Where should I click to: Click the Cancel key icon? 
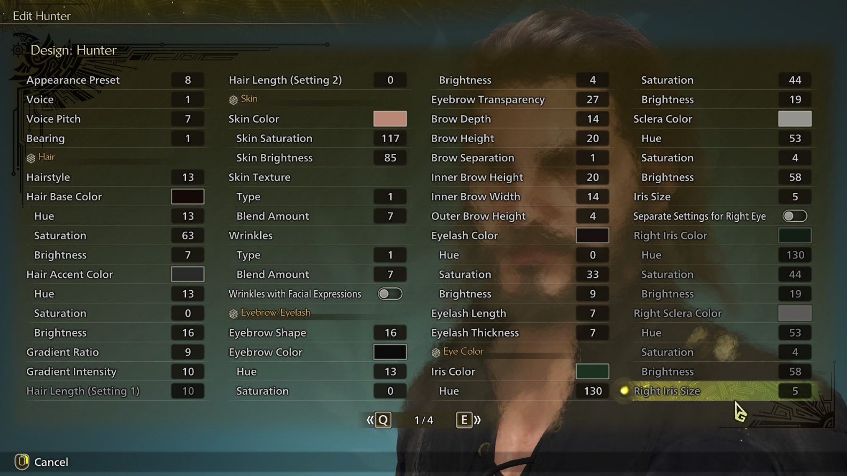pyautogui.click(x=22, y=462)
